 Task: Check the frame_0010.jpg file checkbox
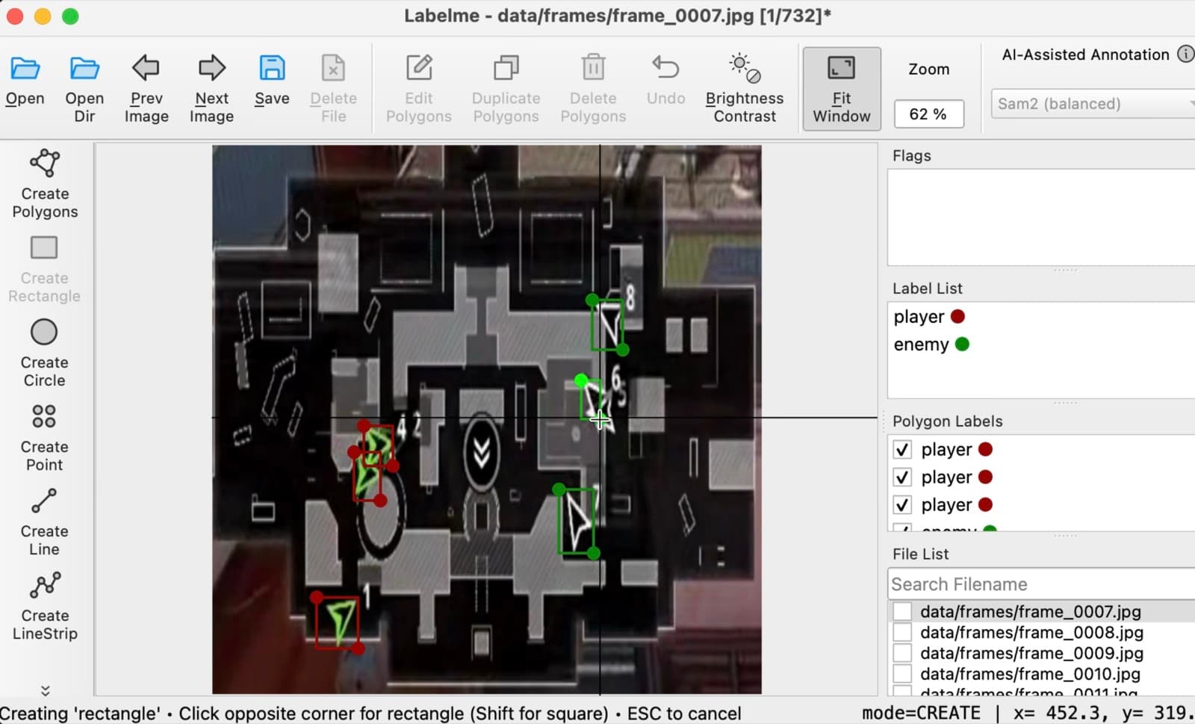[902, 674]
